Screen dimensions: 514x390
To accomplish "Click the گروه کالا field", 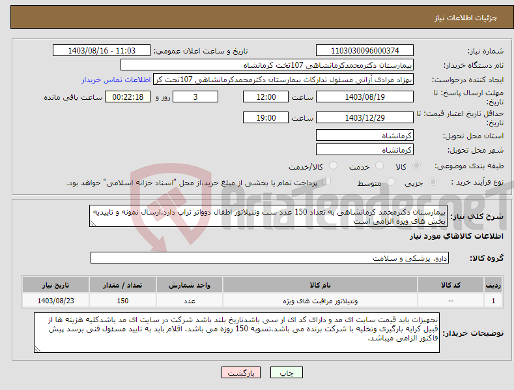I will 270,258.
